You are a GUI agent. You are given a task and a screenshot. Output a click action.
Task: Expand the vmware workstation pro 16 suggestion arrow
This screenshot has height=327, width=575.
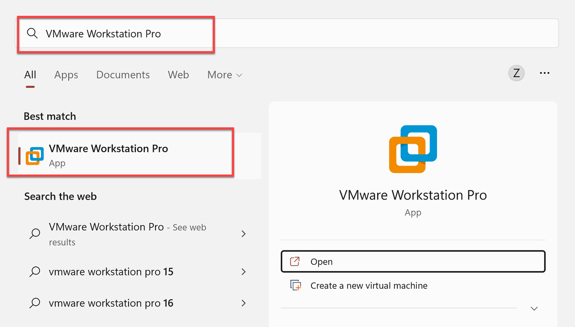pyautogui.click(x=244, y=303)
